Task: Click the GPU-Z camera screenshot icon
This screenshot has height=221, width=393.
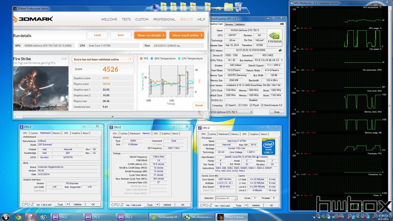Action: [x=282, y=24]
